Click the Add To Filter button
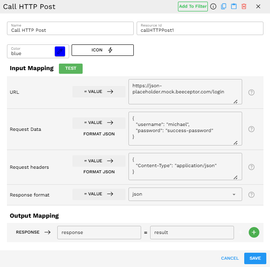Screen dimensions: 270x267 click(x=193, y=7)
